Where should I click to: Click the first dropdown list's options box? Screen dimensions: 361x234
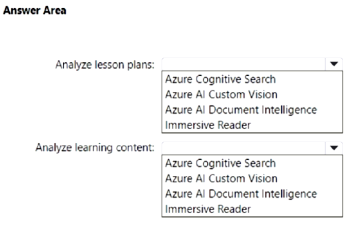252,102
